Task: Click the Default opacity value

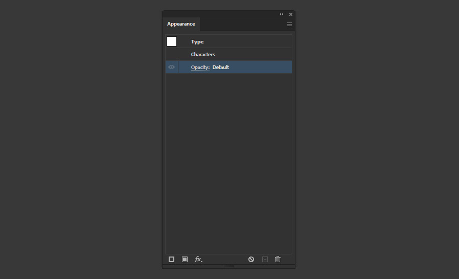Action: point(221,67)
